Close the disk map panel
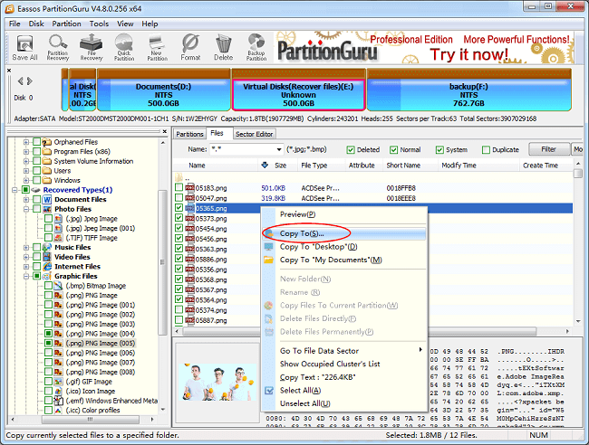This screenshot has height=445, width=589. 9,71
